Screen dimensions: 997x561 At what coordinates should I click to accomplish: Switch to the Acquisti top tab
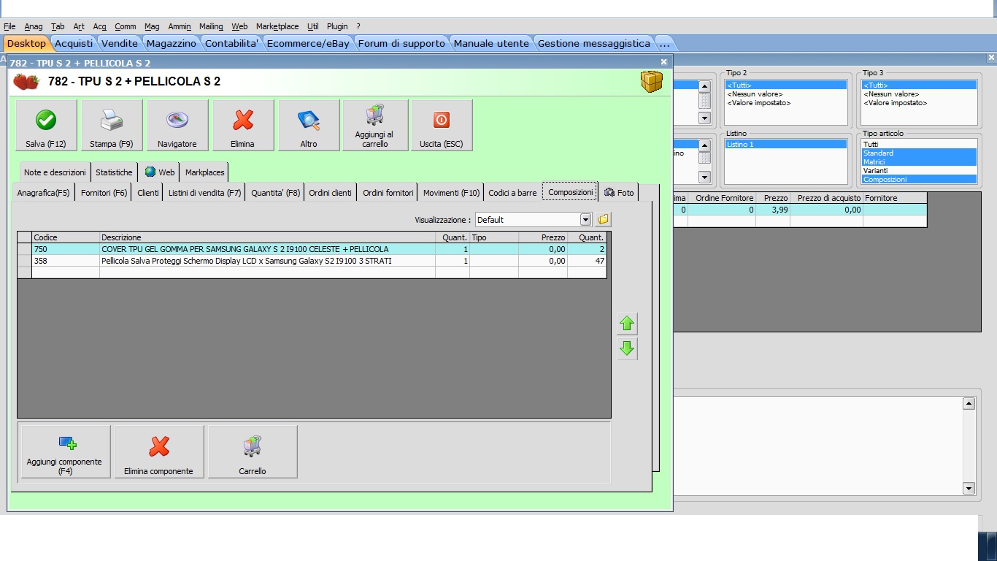(74, 43)
